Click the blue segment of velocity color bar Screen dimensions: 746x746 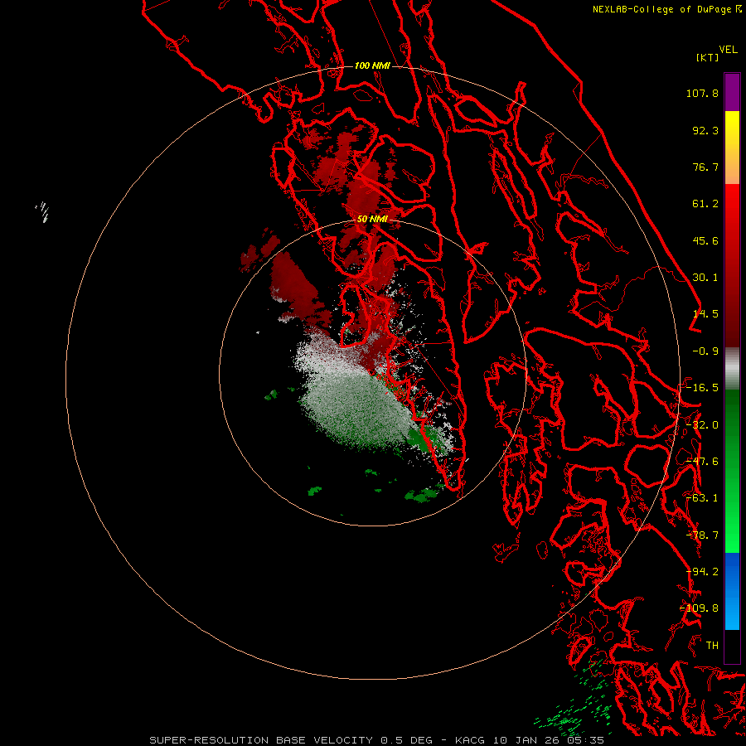coord(732,591)
